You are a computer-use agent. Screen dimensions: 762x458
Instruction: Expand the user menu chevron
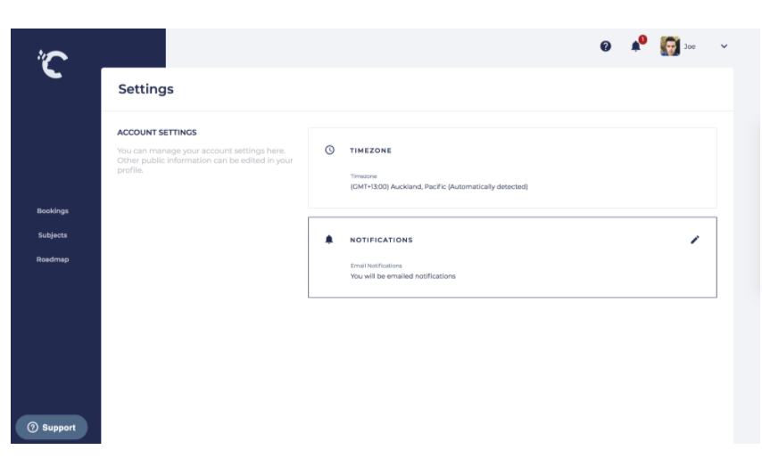(724, 46)
